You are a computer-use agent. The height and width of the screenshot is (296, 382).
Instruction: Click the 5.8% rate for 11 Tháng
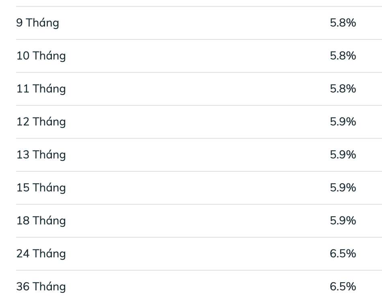[x=343, y=89]
